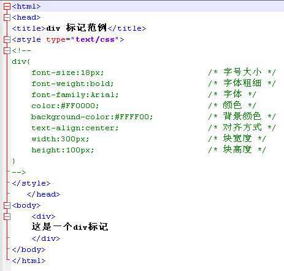This screenshot has width=284, height=271.
Task: Click the comment '字号大小'
Action: pos(242,72)
